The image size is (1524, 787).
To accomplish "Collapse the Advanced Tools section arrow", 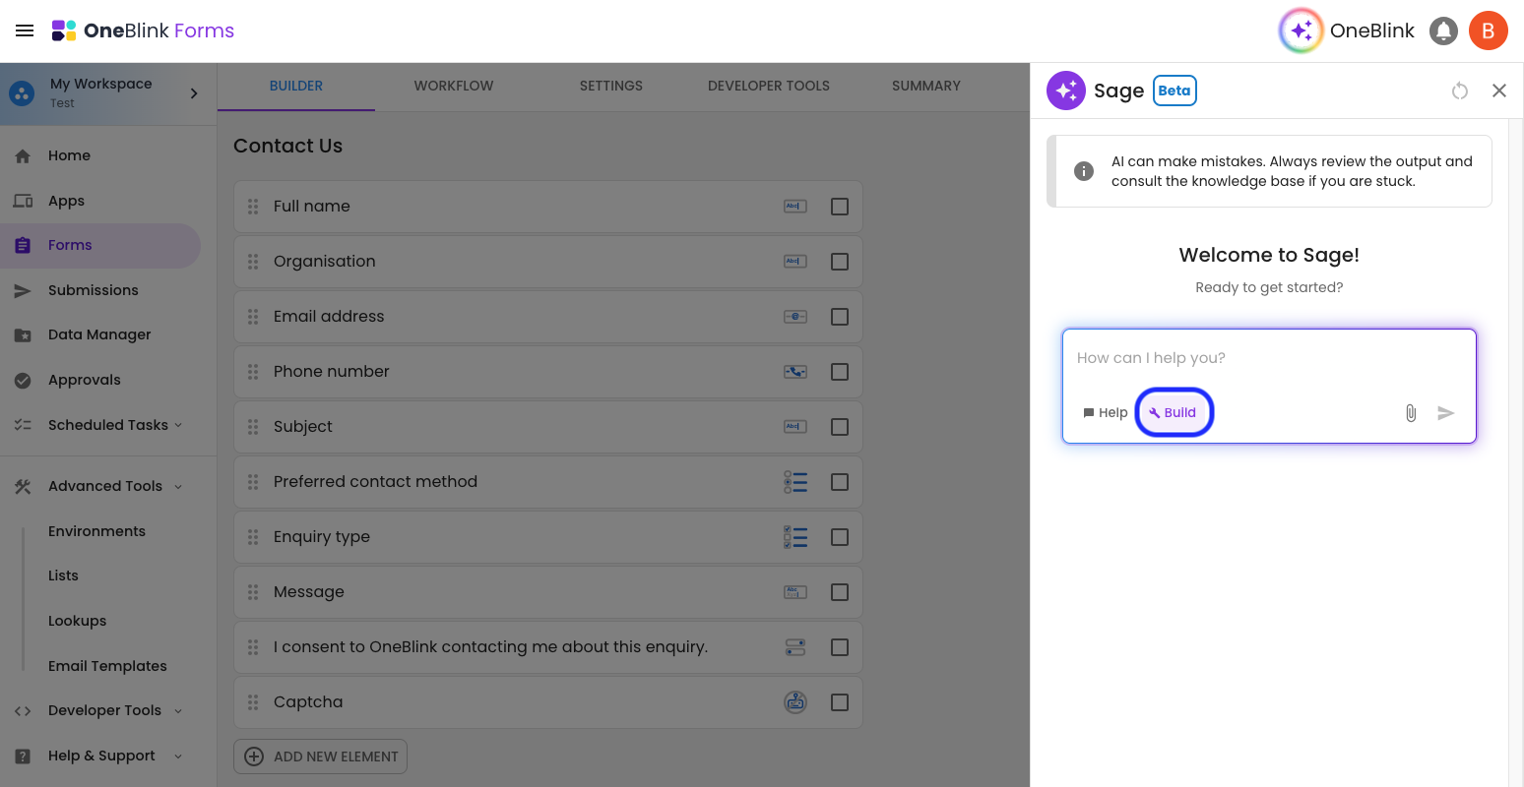I will (x=178, y=486).
